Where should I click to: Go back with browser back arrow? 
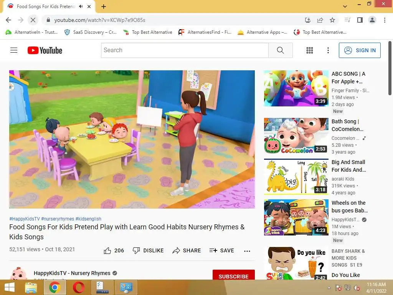[x=8, y=20]
